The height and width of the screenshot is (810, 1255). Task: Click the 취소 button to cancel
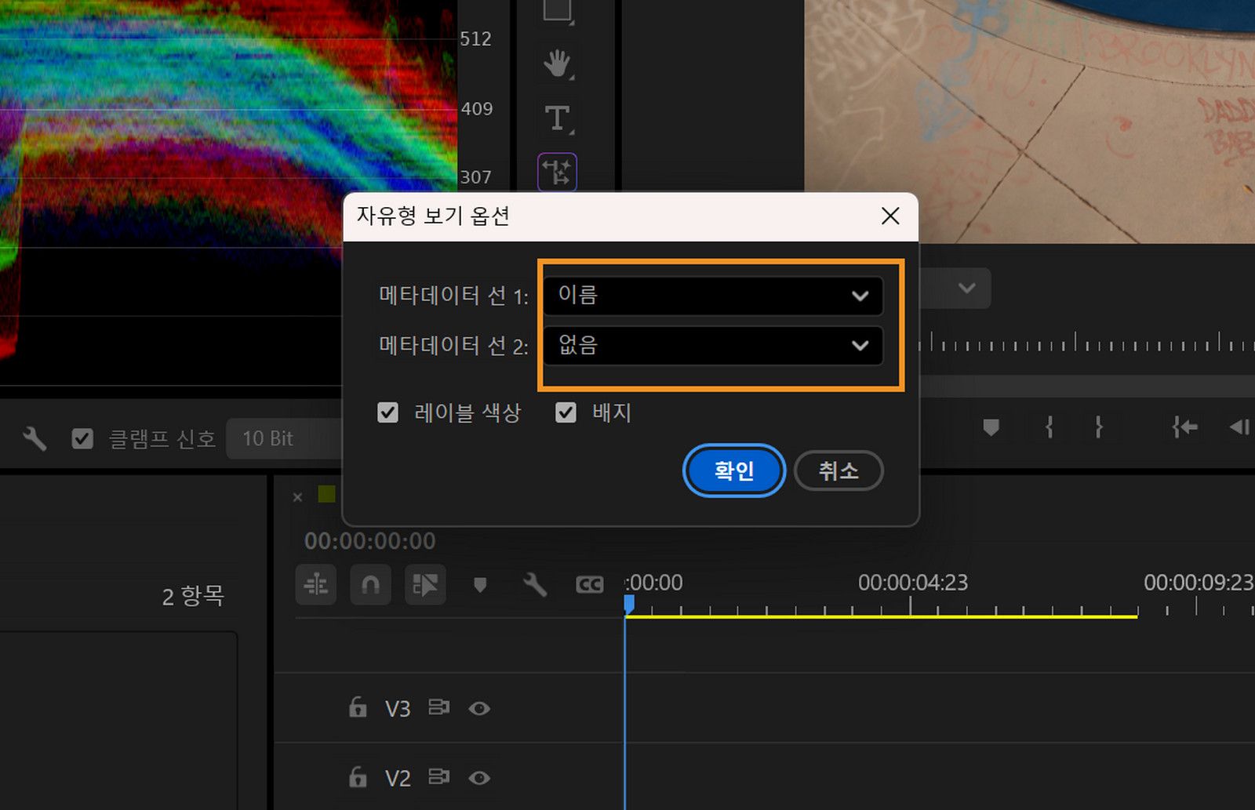(838, 470)
